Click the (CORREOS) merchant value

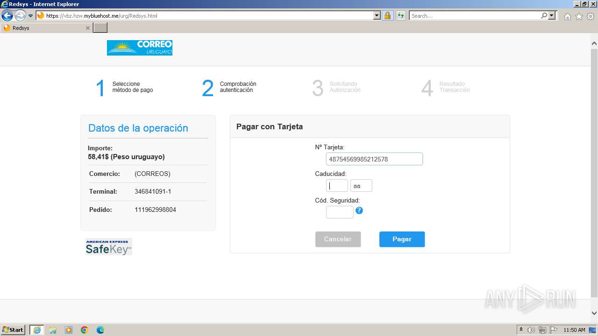click(152, 174)
